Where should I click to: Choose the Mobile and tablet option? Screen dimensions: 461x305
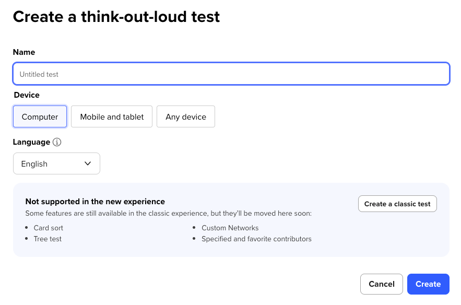112,116
